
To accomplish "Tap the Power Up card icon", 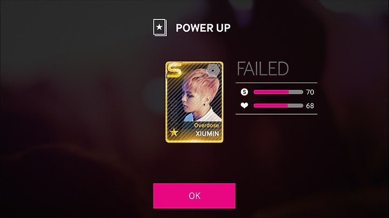I will 159,28.
